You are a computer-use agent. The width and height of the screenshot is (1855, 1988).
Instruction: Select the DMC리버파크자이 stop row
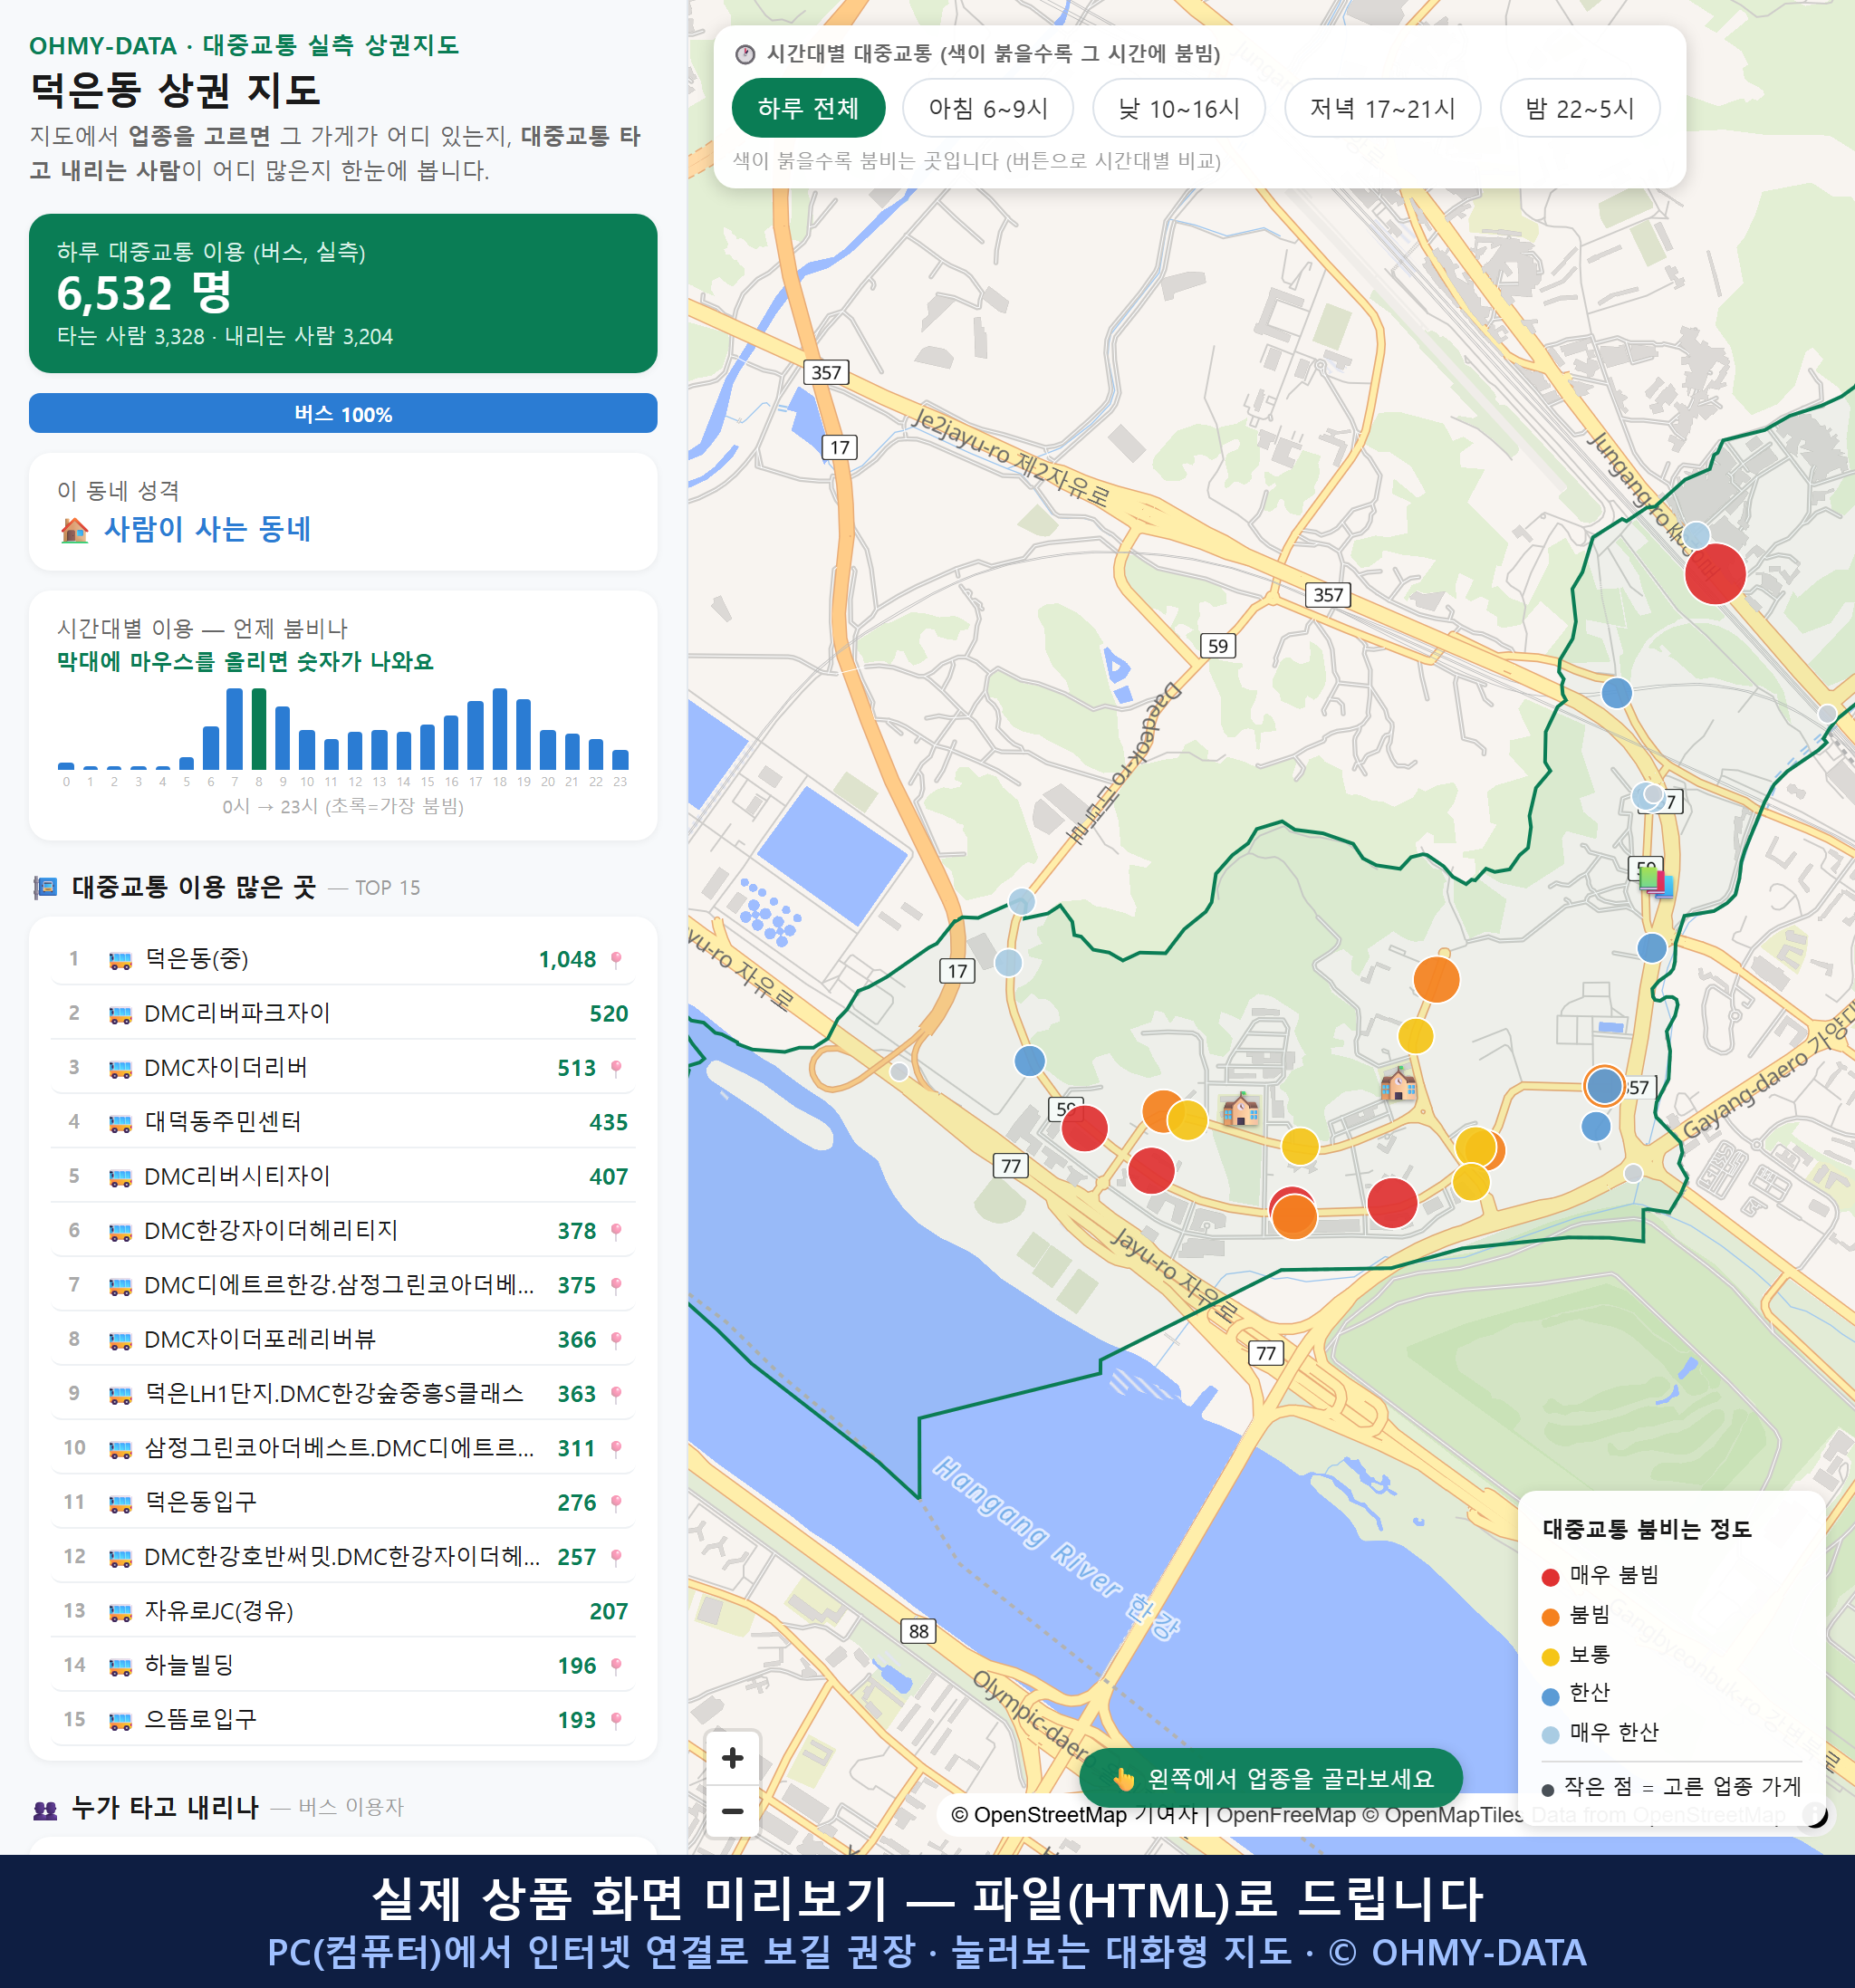pos(343,1014)
